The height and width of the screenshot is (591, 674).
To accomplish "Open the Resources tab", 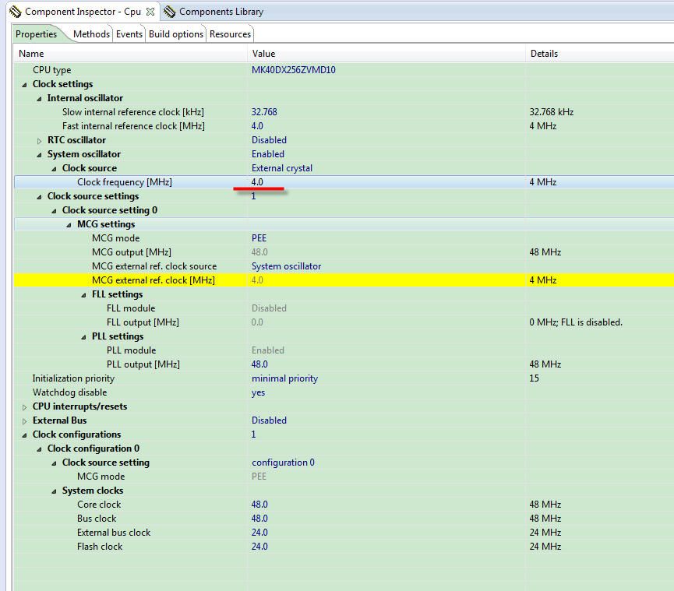I will pyautogui.click(x=230, y=33).
